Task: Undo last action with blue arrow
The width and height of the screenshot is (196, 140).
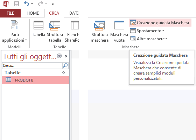Action: coord(27,4)
